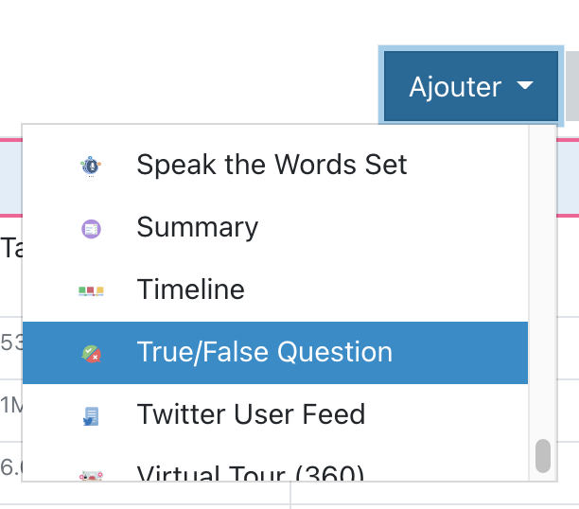Screen dimensions: 579x509
Task: Pick the Timeline content type
Action: coord(190,290)
